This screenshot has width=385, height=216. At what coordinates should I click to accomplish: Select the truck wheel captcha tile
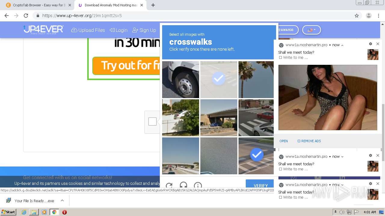pyautogui.click(x=180, y=79)
